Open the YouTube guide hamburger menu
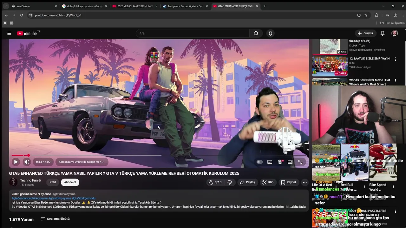 tap(9, 33)
